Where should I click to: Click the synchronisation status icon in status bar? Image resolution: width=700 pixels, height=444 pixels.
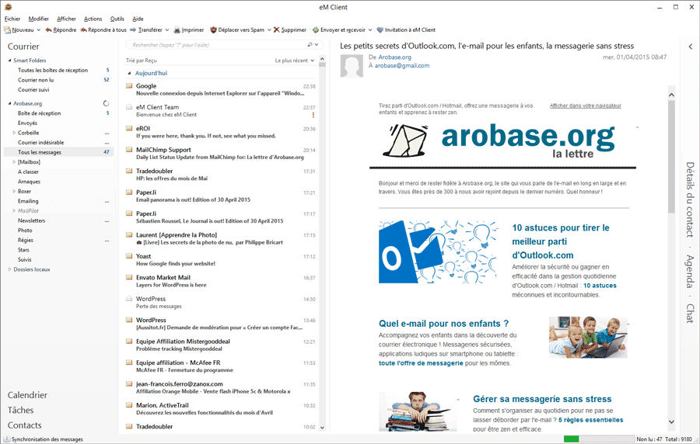point(7,439)
